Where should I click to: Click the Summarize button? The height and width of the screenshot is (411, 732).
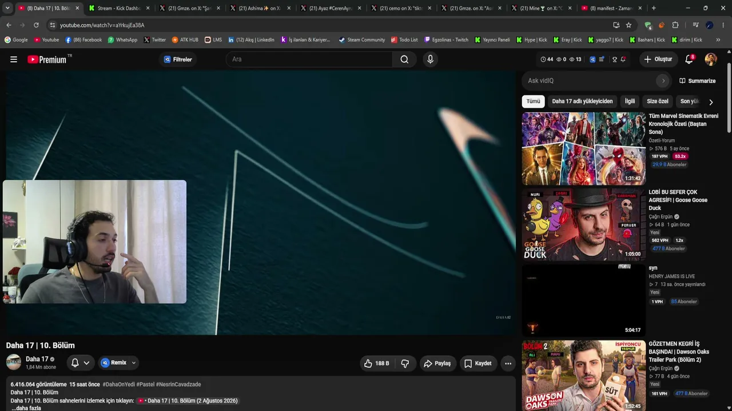(x=697, y=81)
